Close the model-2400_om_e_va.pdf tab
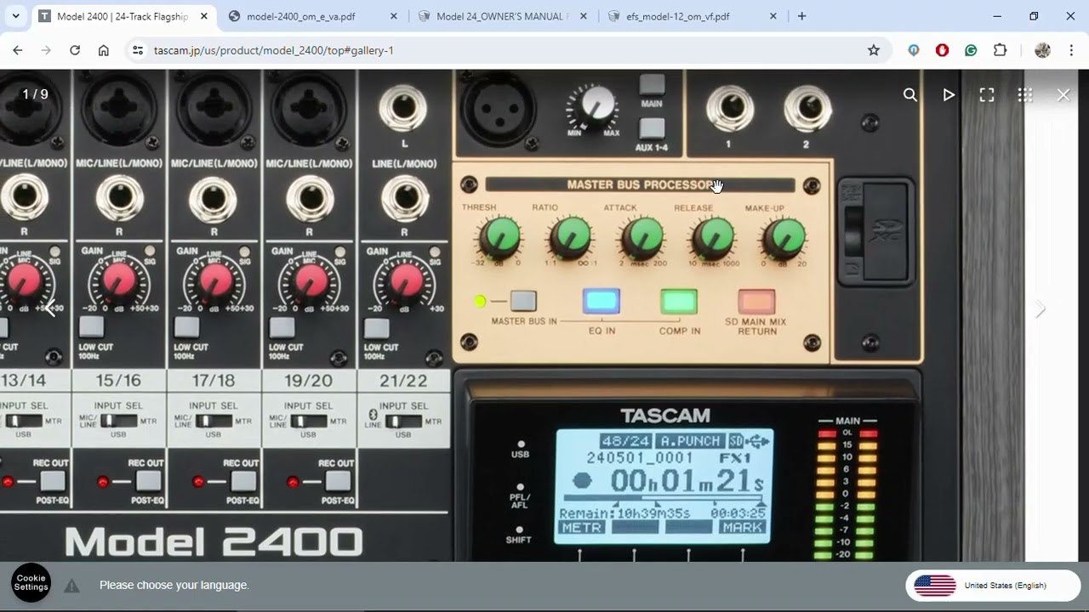The width and height of the screenshot is (1089, 612). [393, 16]
